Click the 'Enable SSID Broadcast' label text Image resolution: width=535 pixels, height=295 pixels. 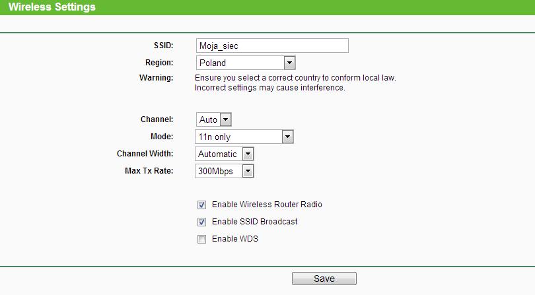pyautogui.click(x=254, y=221)
